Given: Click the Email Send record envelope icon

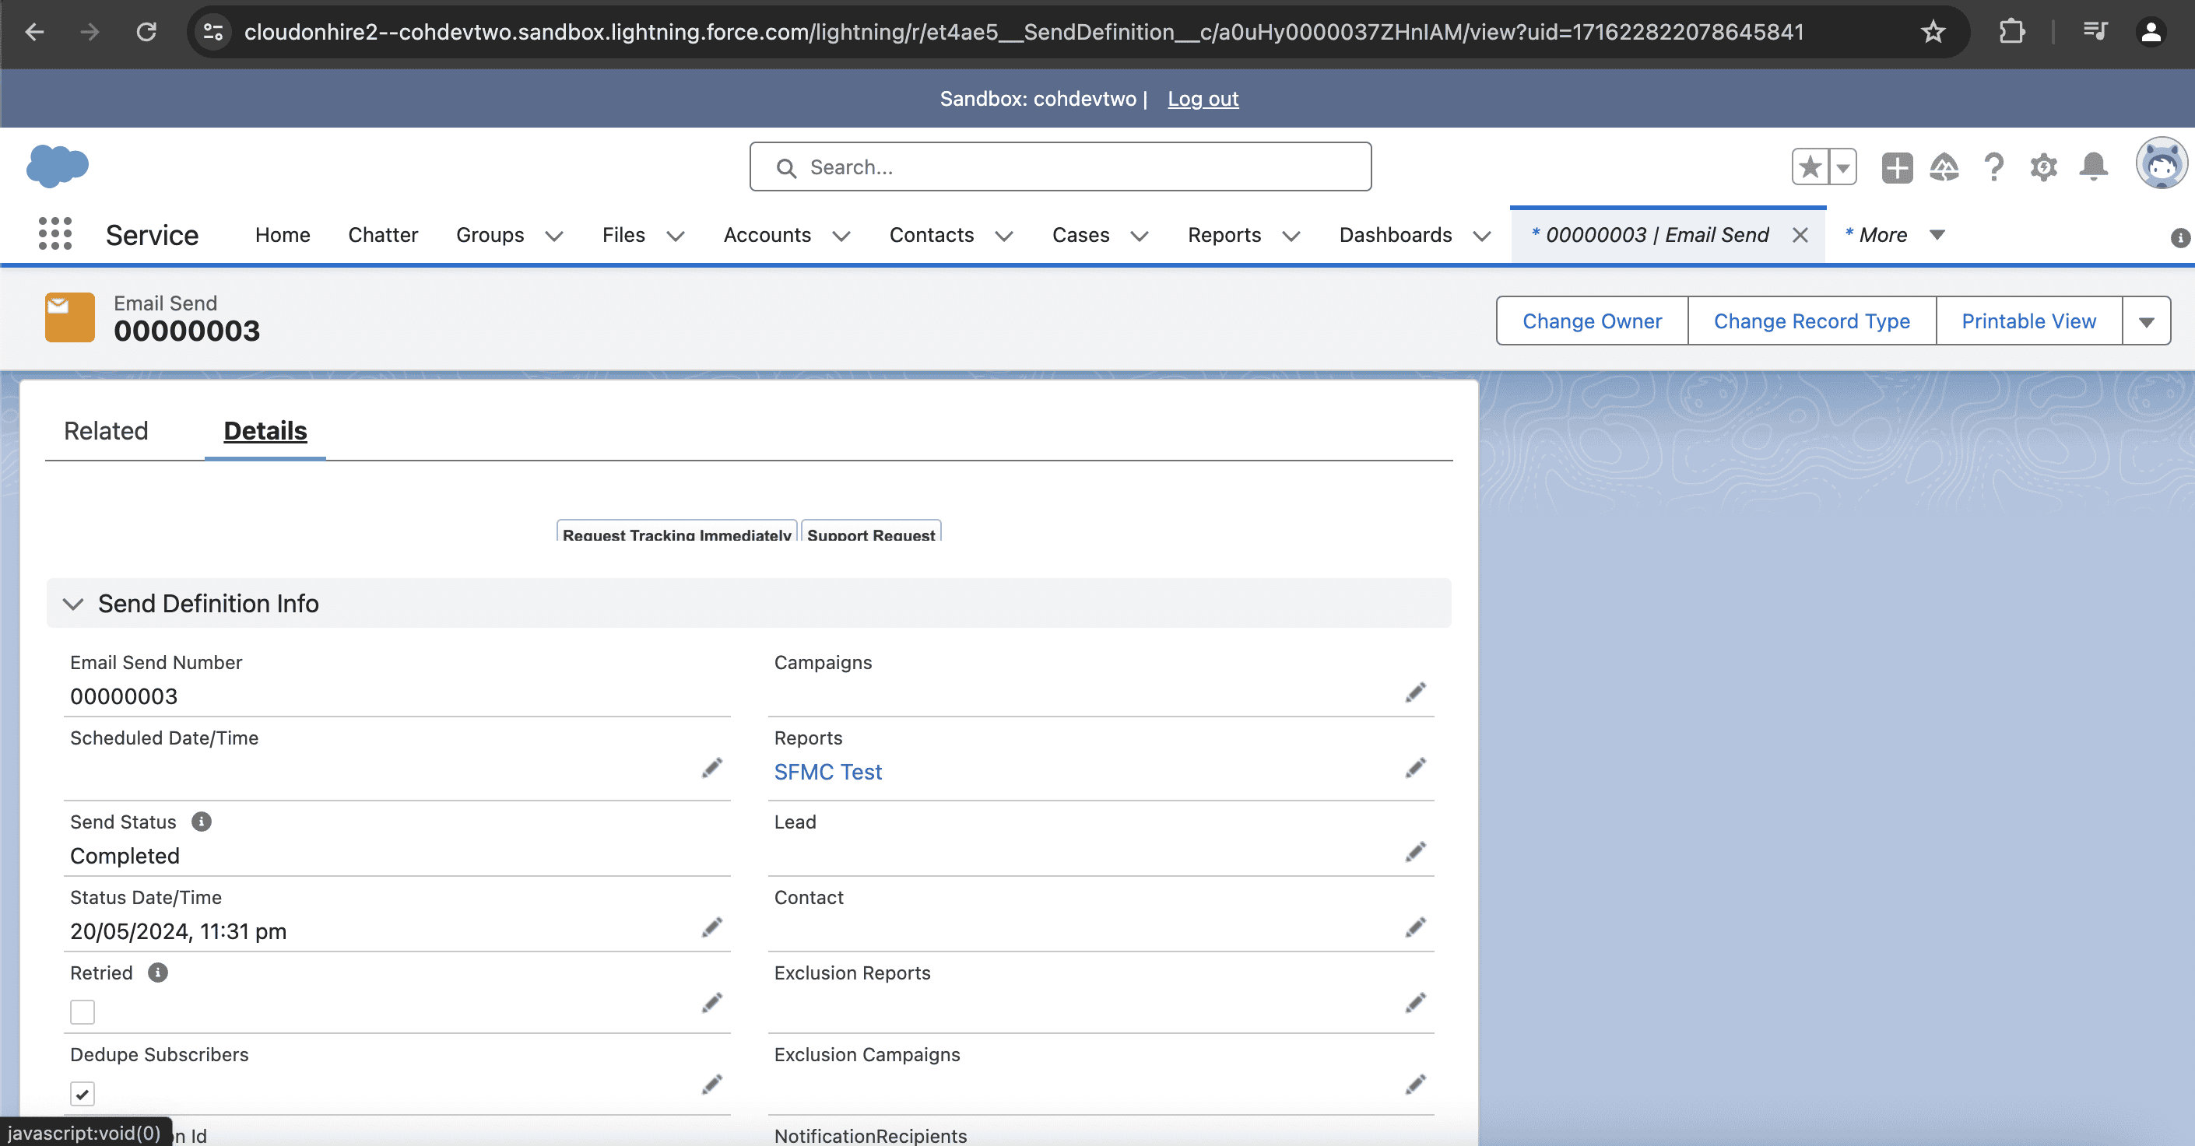Looking at the screenshot, I should click(70, 317).
